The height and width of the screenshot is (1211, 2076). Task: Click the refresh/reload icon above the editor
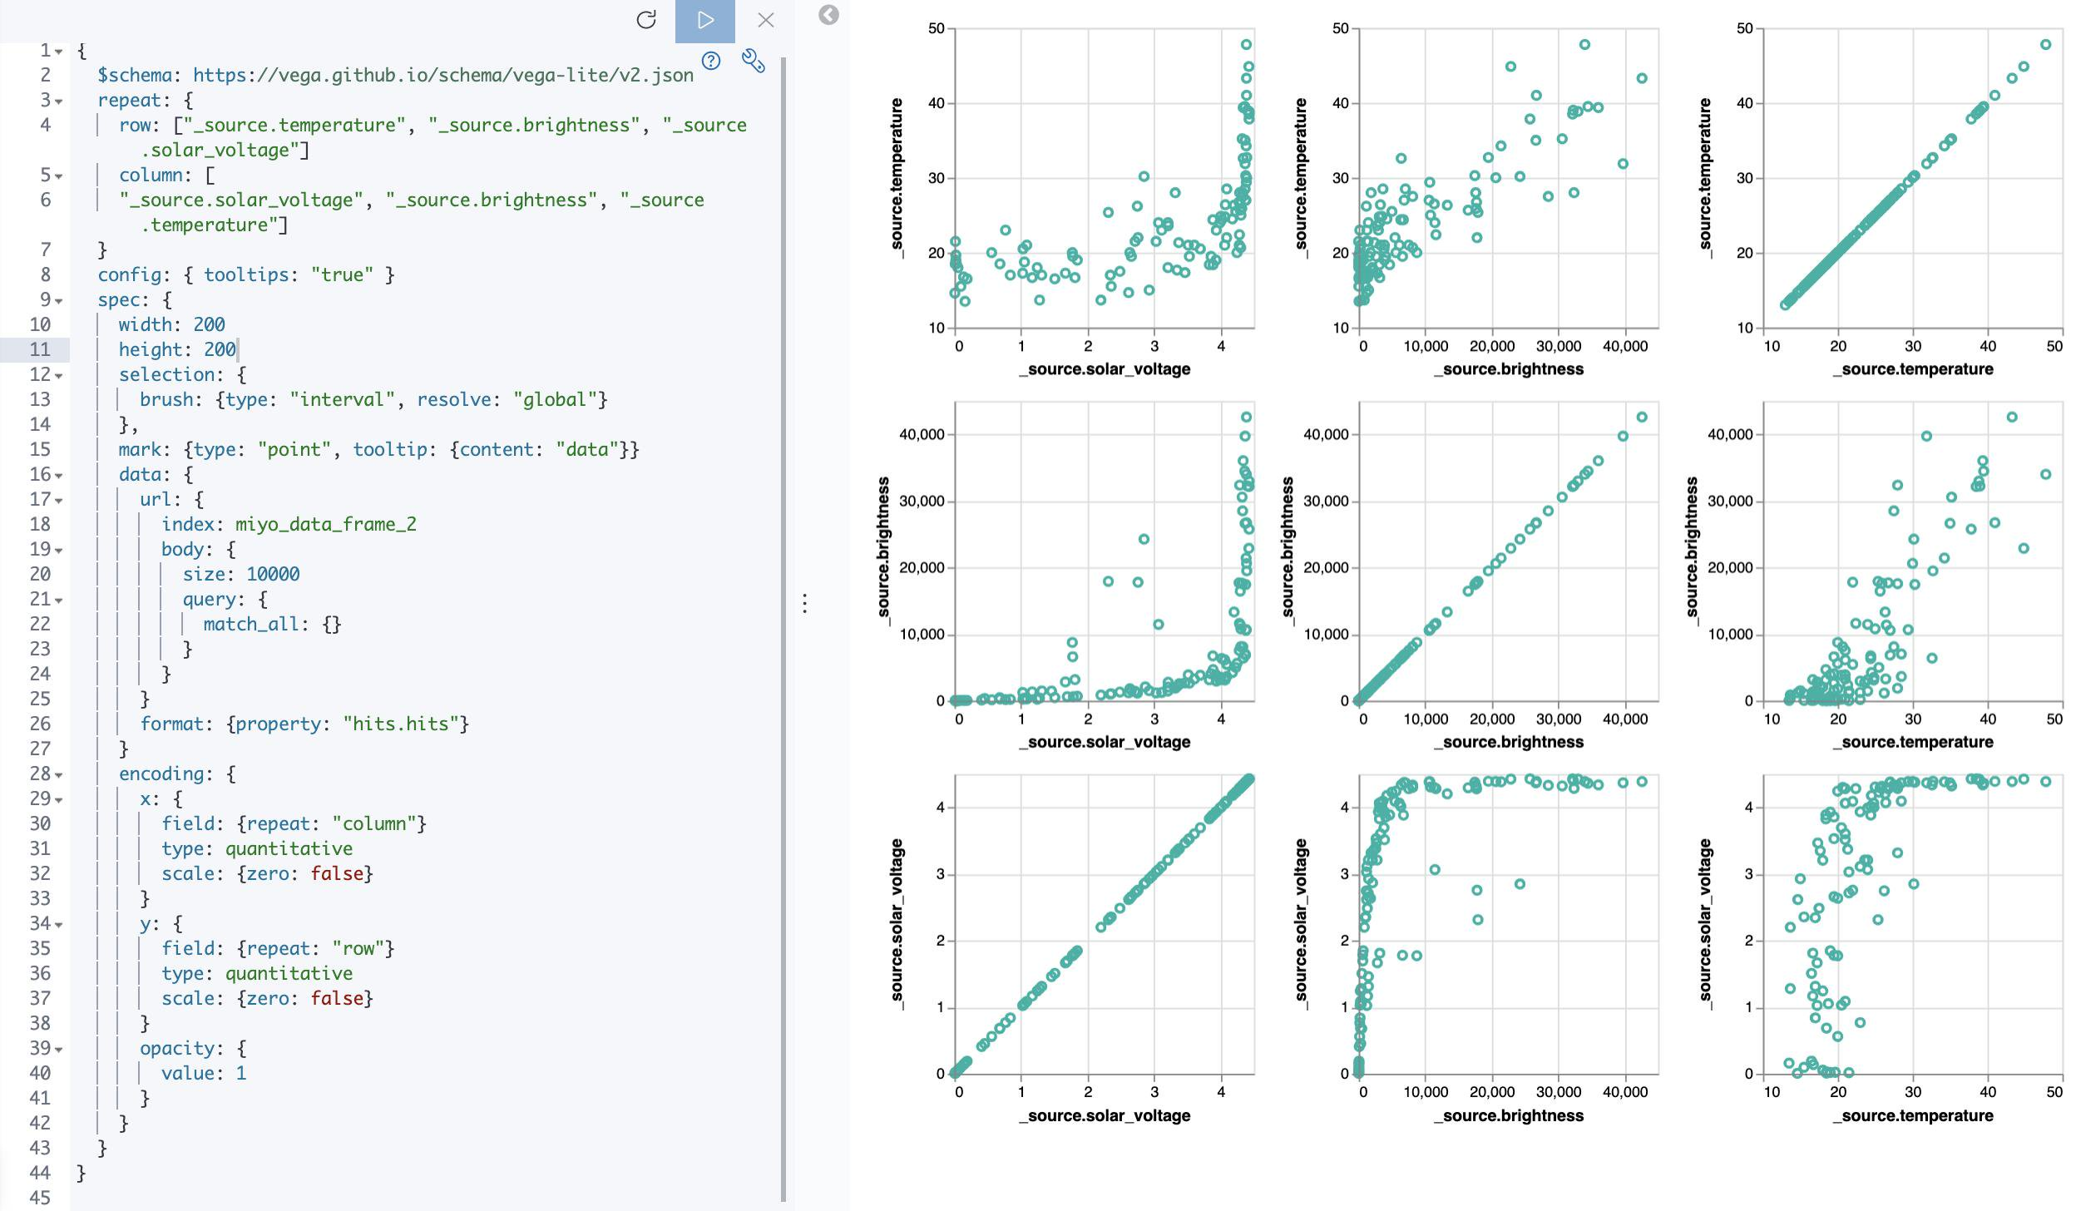pyautogui.click(x=646, y=20)
